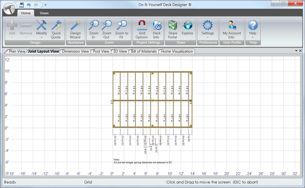Click the "Zoom" ribbon group label
The width and height of the screenshot is (305, 188).
[109, 43]
